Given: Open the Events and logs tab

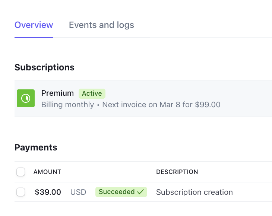Looking at the screenshot, I should coord(101,25).
